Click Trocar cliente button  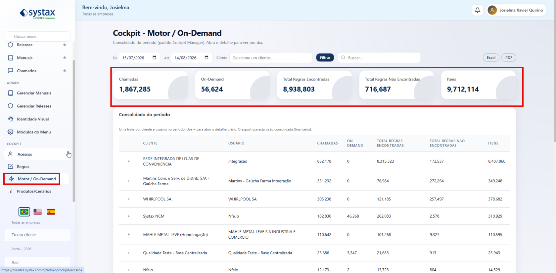(37, 235)
